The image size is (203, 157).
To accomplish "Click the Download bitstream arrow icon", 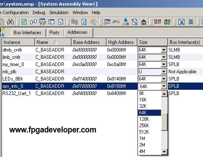I will [125, 22].
